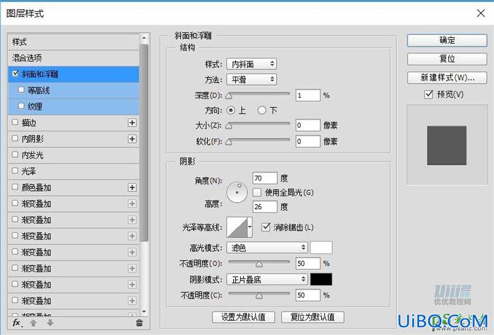Click the move effect up arrow icon
This screenshot has height=335, width=494.
pyautogui.click(x=34, y=323)
